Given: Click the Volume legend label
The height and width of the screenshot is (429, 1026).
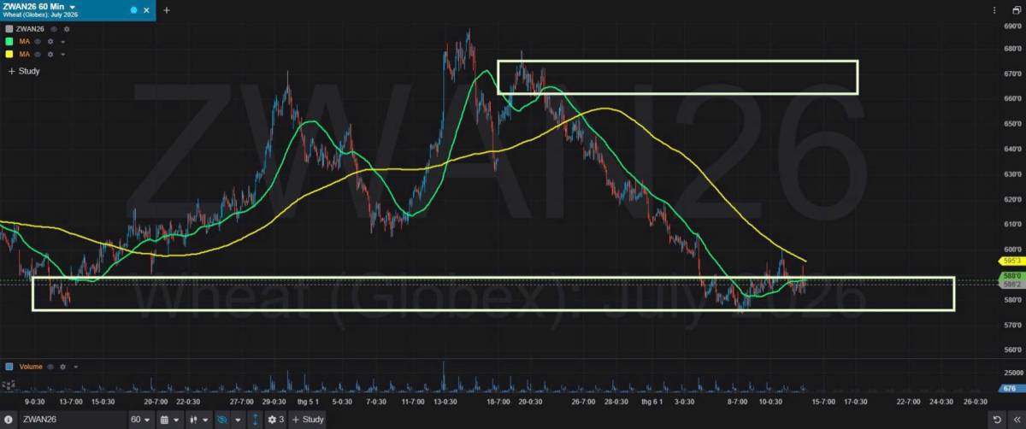Looking at the screenshot, I should [x=30, y=367].
